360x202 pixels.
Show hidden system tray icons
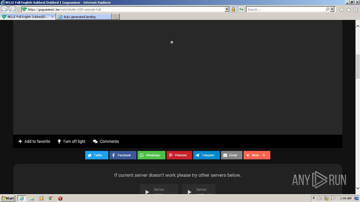pos(314,198)
